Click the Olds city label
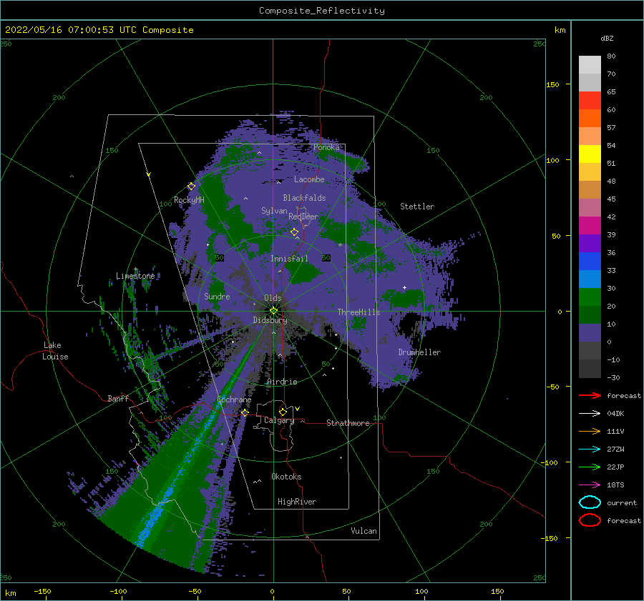Viewport: 644px width, 601px height. point(273,298)
